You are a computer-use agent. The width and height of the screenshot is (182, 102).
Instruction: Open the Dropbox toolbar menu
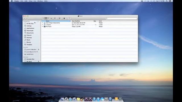(60, 18)
